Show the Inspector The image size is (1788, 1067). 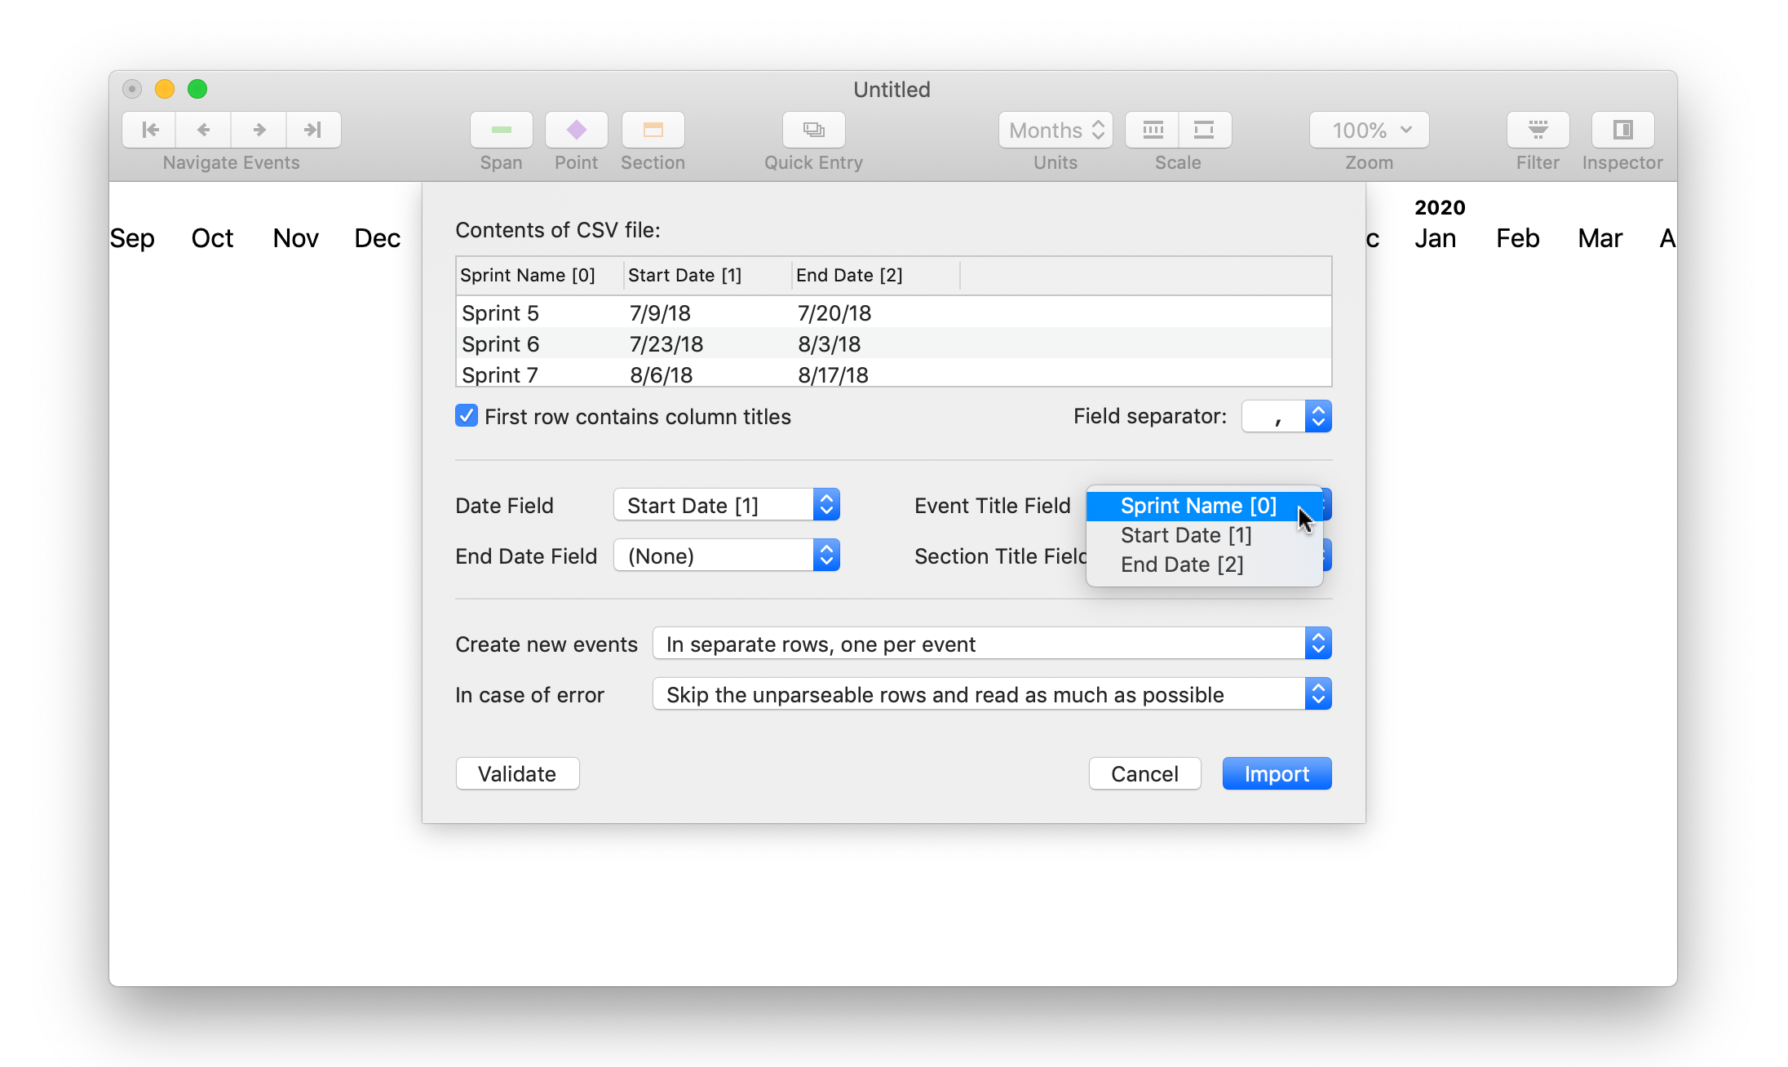pos(1622,130)
